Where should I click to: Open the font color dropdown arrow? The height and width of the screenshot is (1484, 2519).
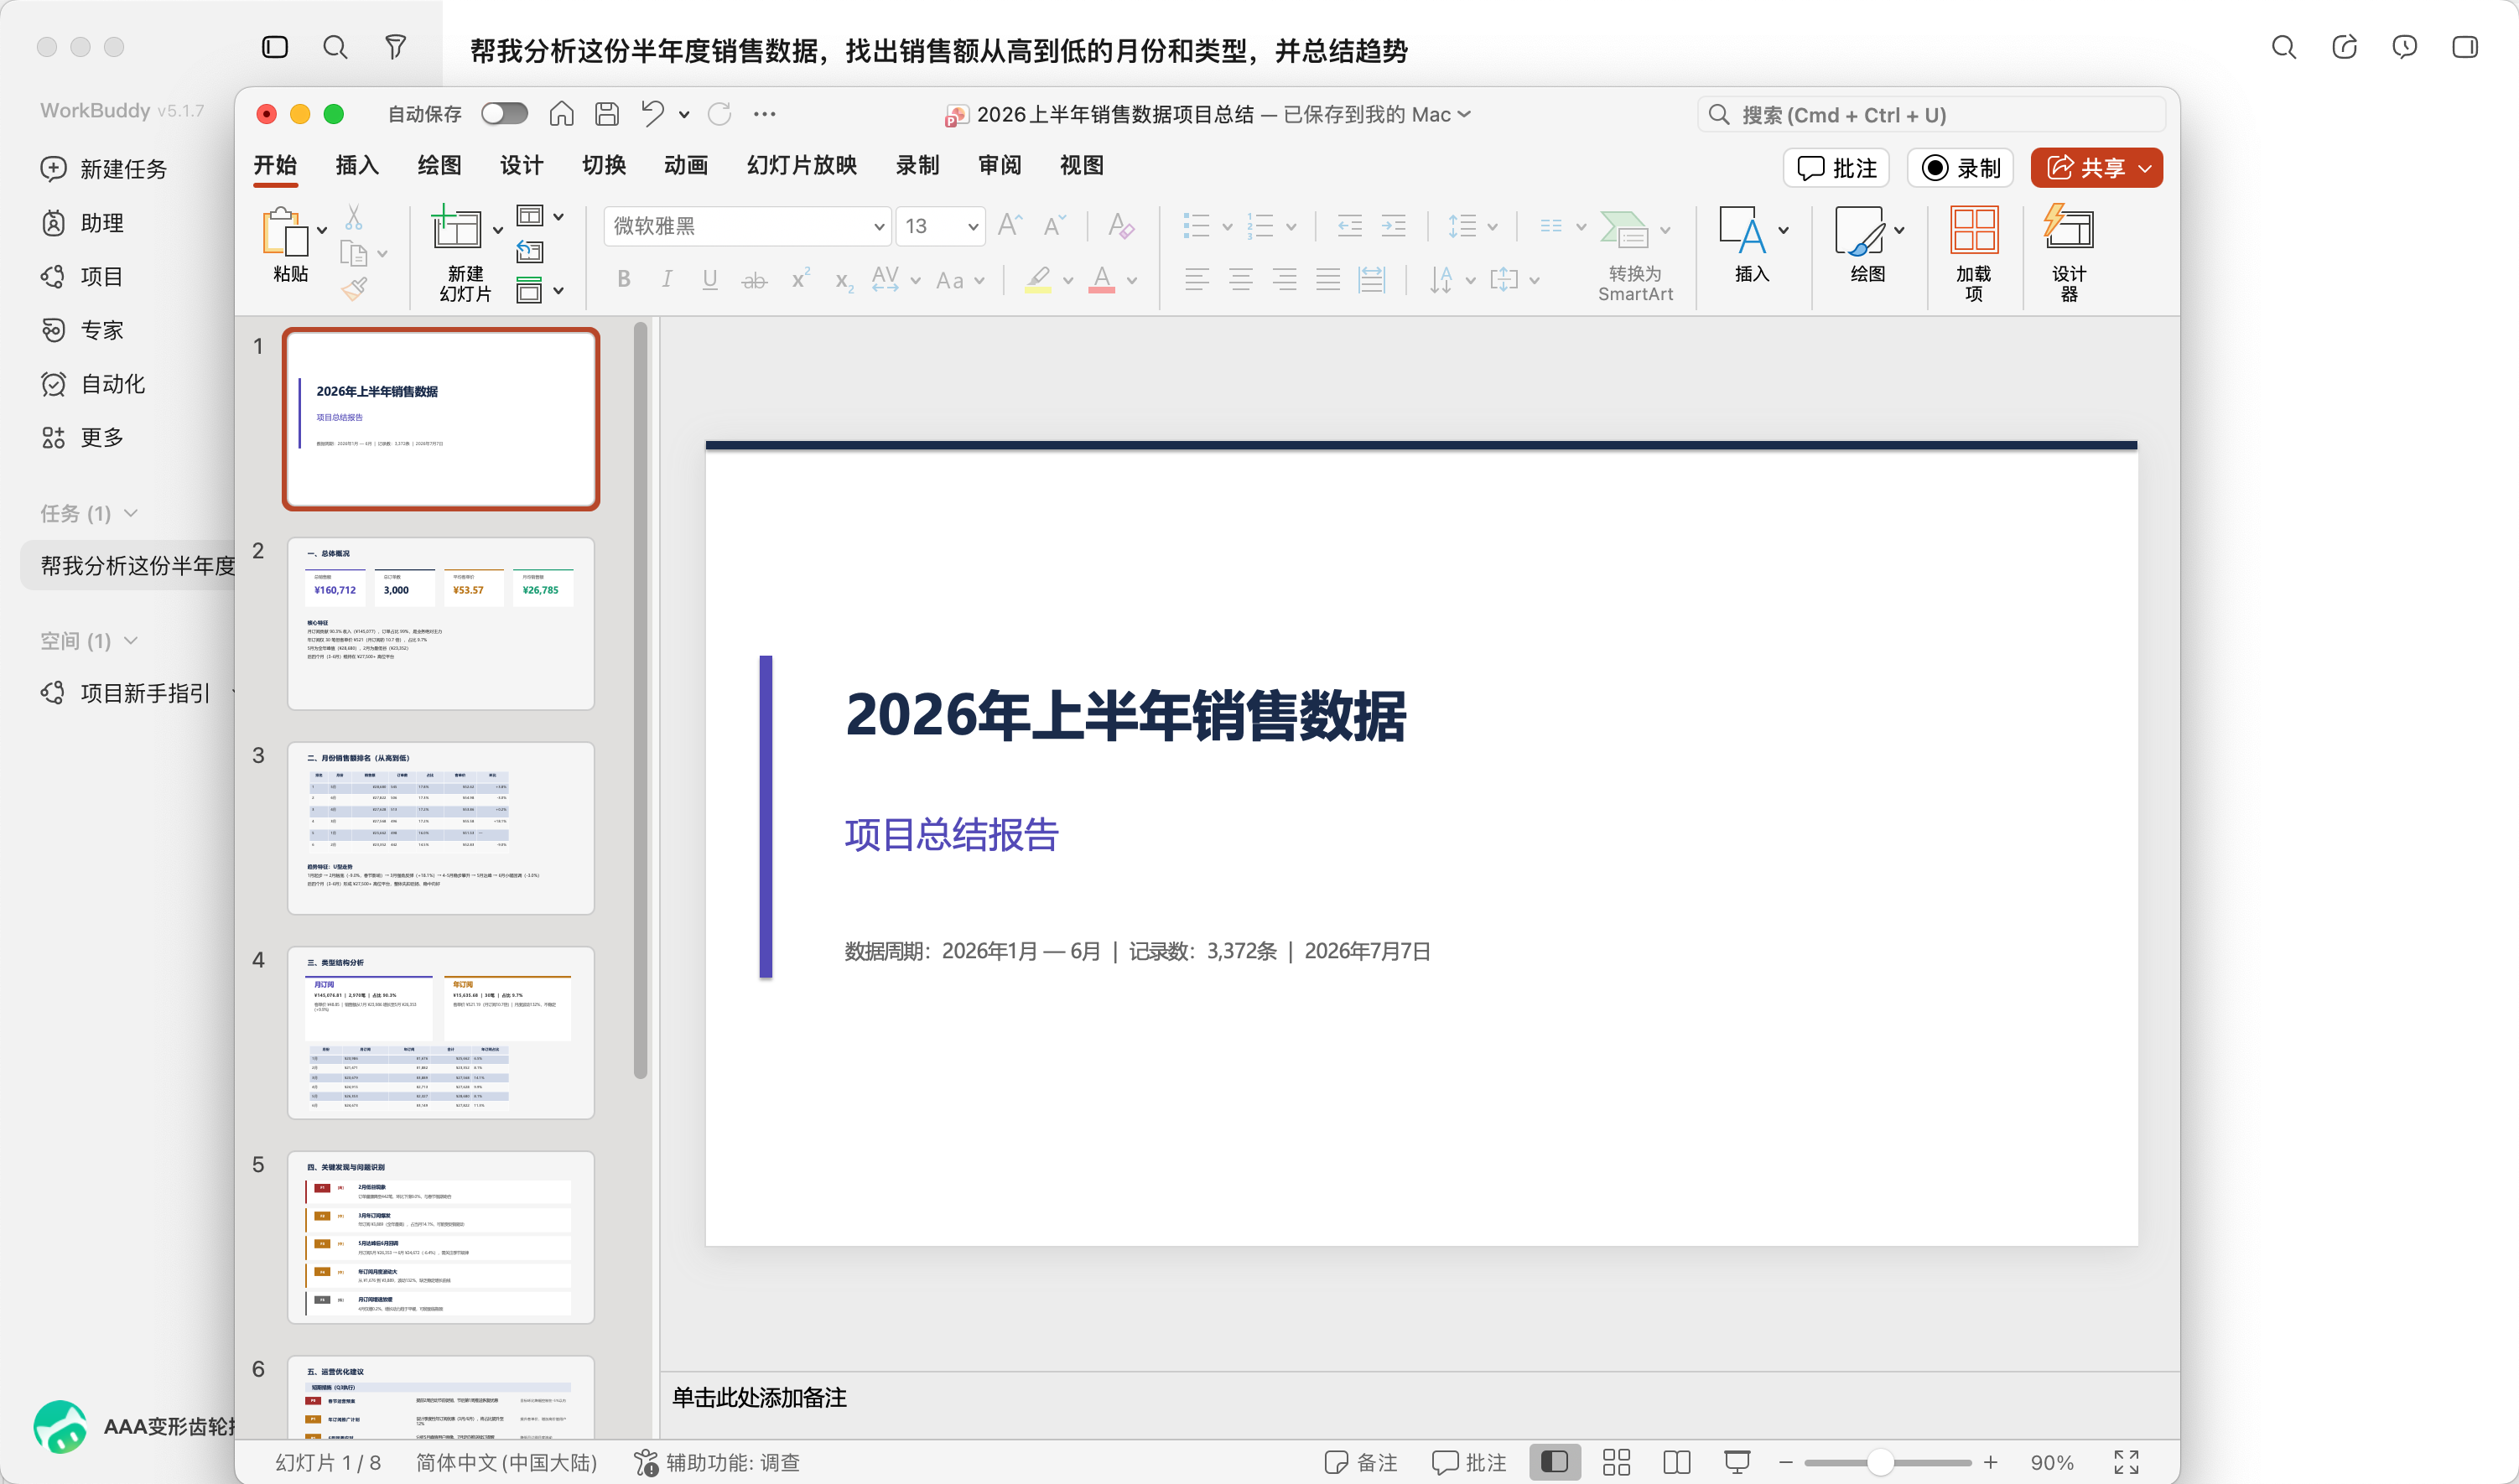[1132, 281]
